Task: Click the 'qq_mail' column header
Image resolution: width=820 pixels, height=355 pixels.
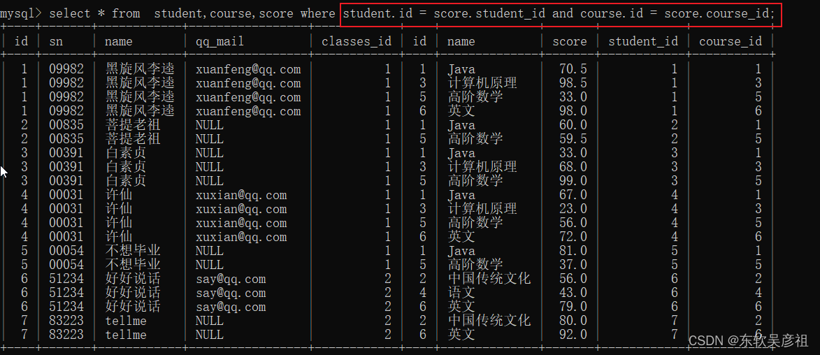Action: click(x=220, y=41)
